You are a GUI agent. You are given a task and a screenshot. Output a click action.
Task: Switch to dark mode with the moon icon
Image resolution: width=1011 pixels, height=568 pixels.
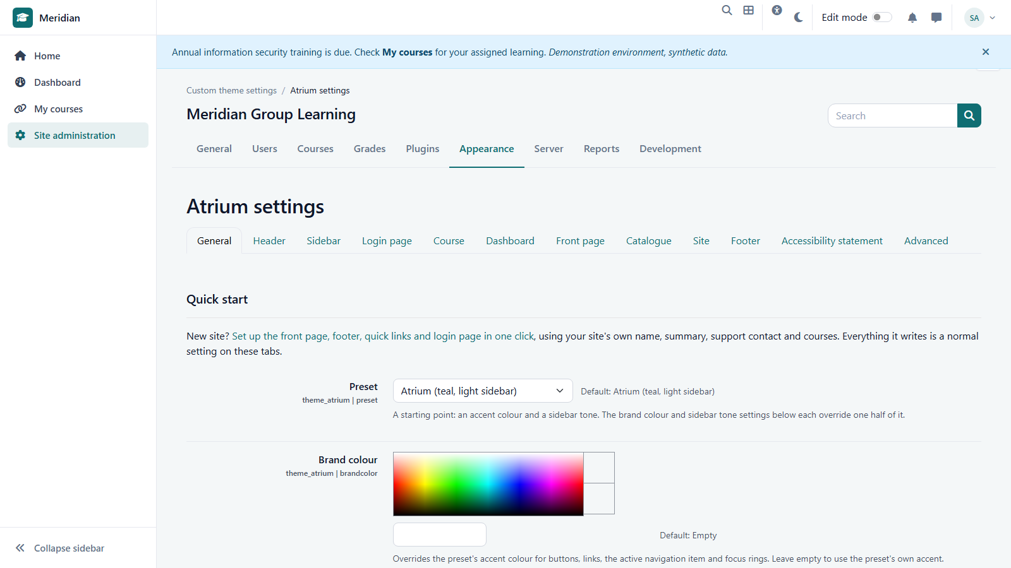(x=799, y=18)
